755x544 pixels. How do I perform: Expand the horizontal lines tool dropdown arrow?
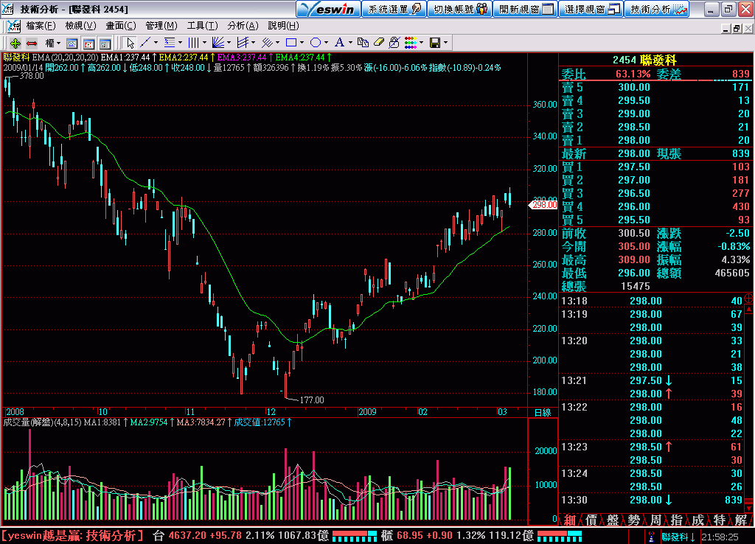(180, 43)
